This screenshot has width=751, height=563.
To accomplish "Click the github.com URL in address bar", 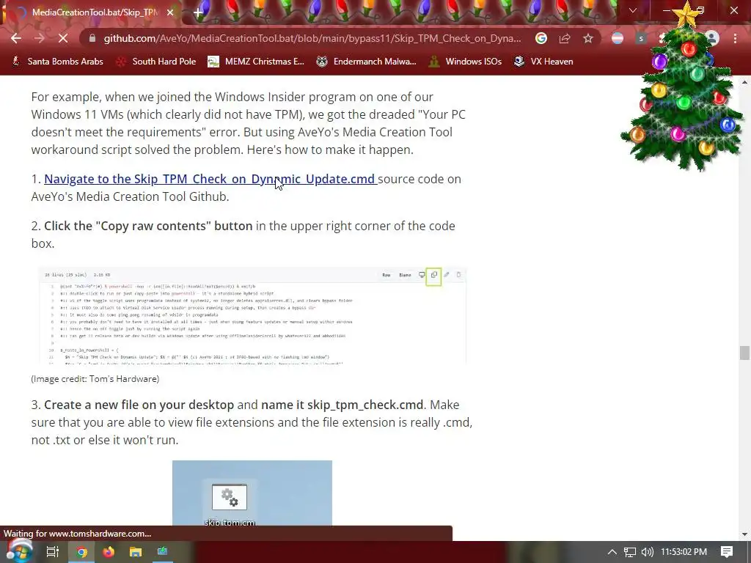I will (x=312, y=38).
